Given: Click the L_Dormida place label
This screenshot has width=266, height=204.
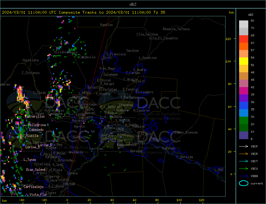Looking at the screenshot, I should pyautogui.click(x=185, y=157).
